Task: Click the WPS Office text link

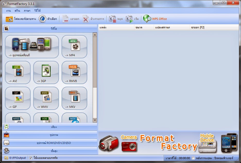Action: tap(159, 19)
